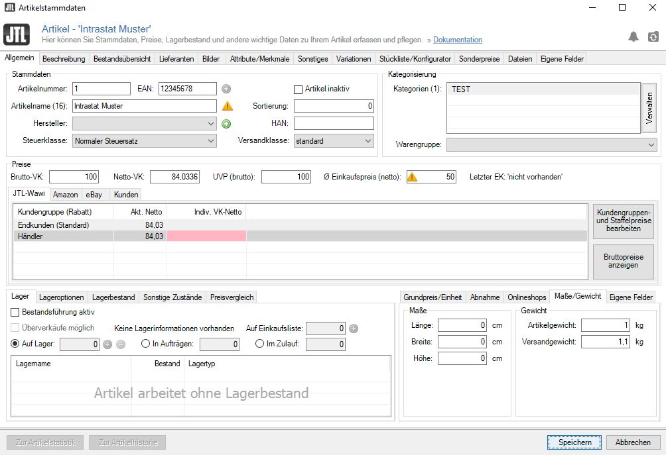Switch to Stückliste/Konfigurator tab

(415, 59)
